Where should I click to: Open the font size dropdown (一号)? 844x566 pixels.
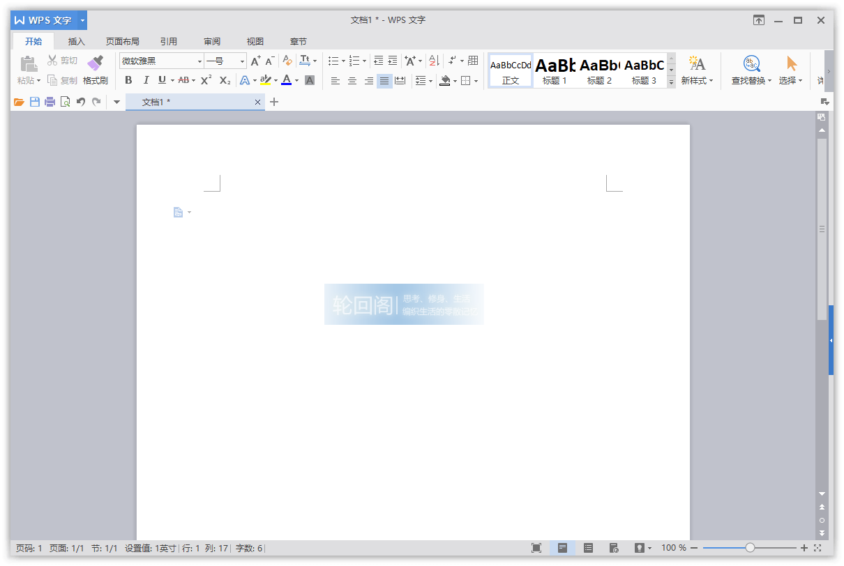point(242,61)
